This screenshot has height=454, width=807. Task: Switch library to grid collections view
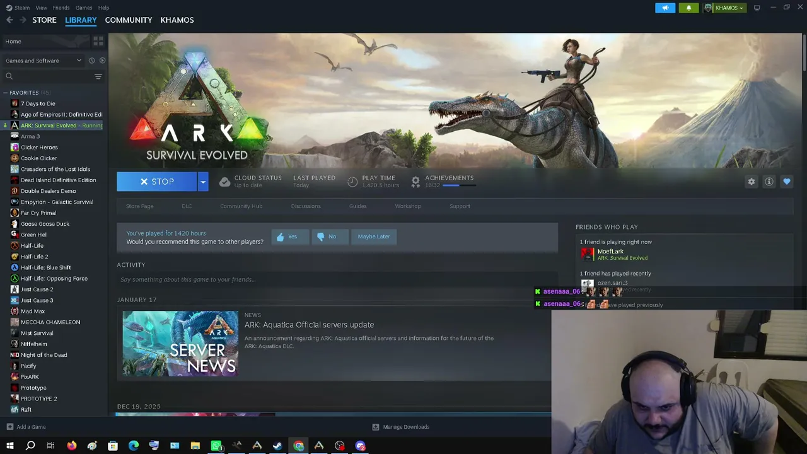98,41
